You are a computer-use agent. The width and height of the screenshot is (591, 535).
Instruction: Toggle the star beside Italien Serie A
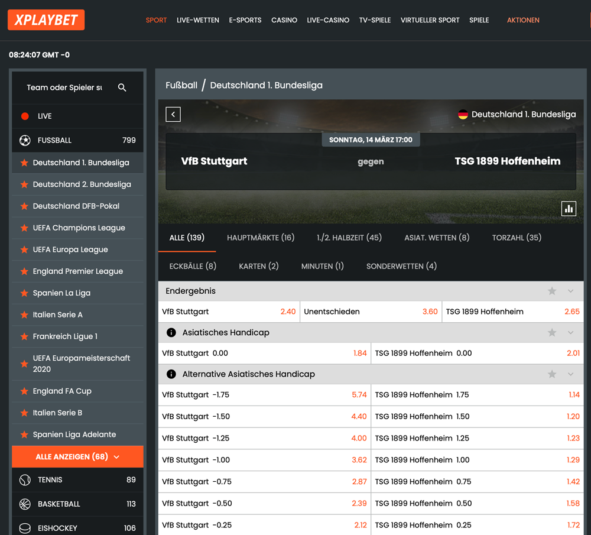(24, 315)
